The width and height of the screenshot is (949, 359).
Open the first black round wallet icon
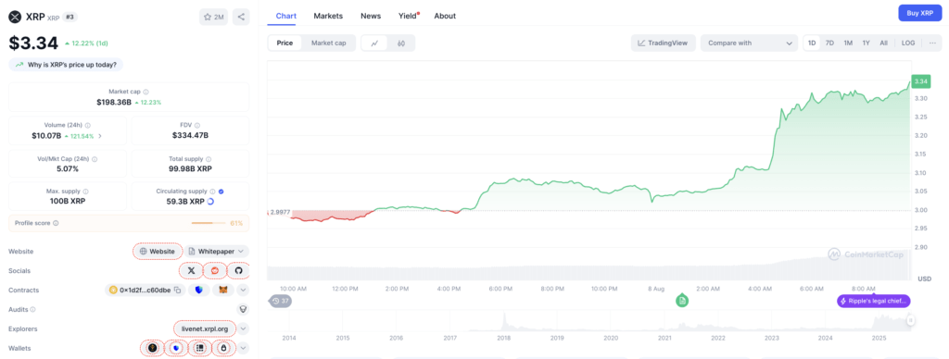click(152, 348)
